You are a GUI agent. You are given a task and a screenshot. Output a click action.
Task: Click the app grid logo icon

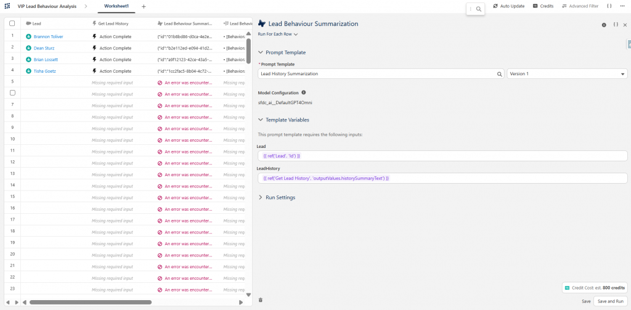click(x=7, y=6)
